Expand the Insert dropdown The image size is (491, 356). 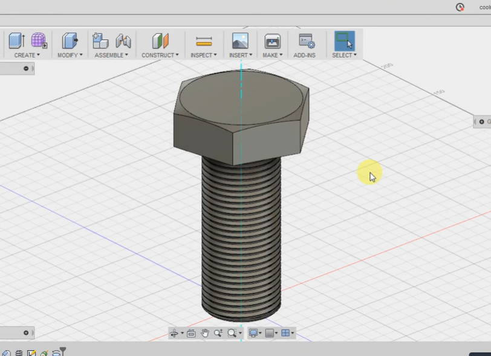241,54
